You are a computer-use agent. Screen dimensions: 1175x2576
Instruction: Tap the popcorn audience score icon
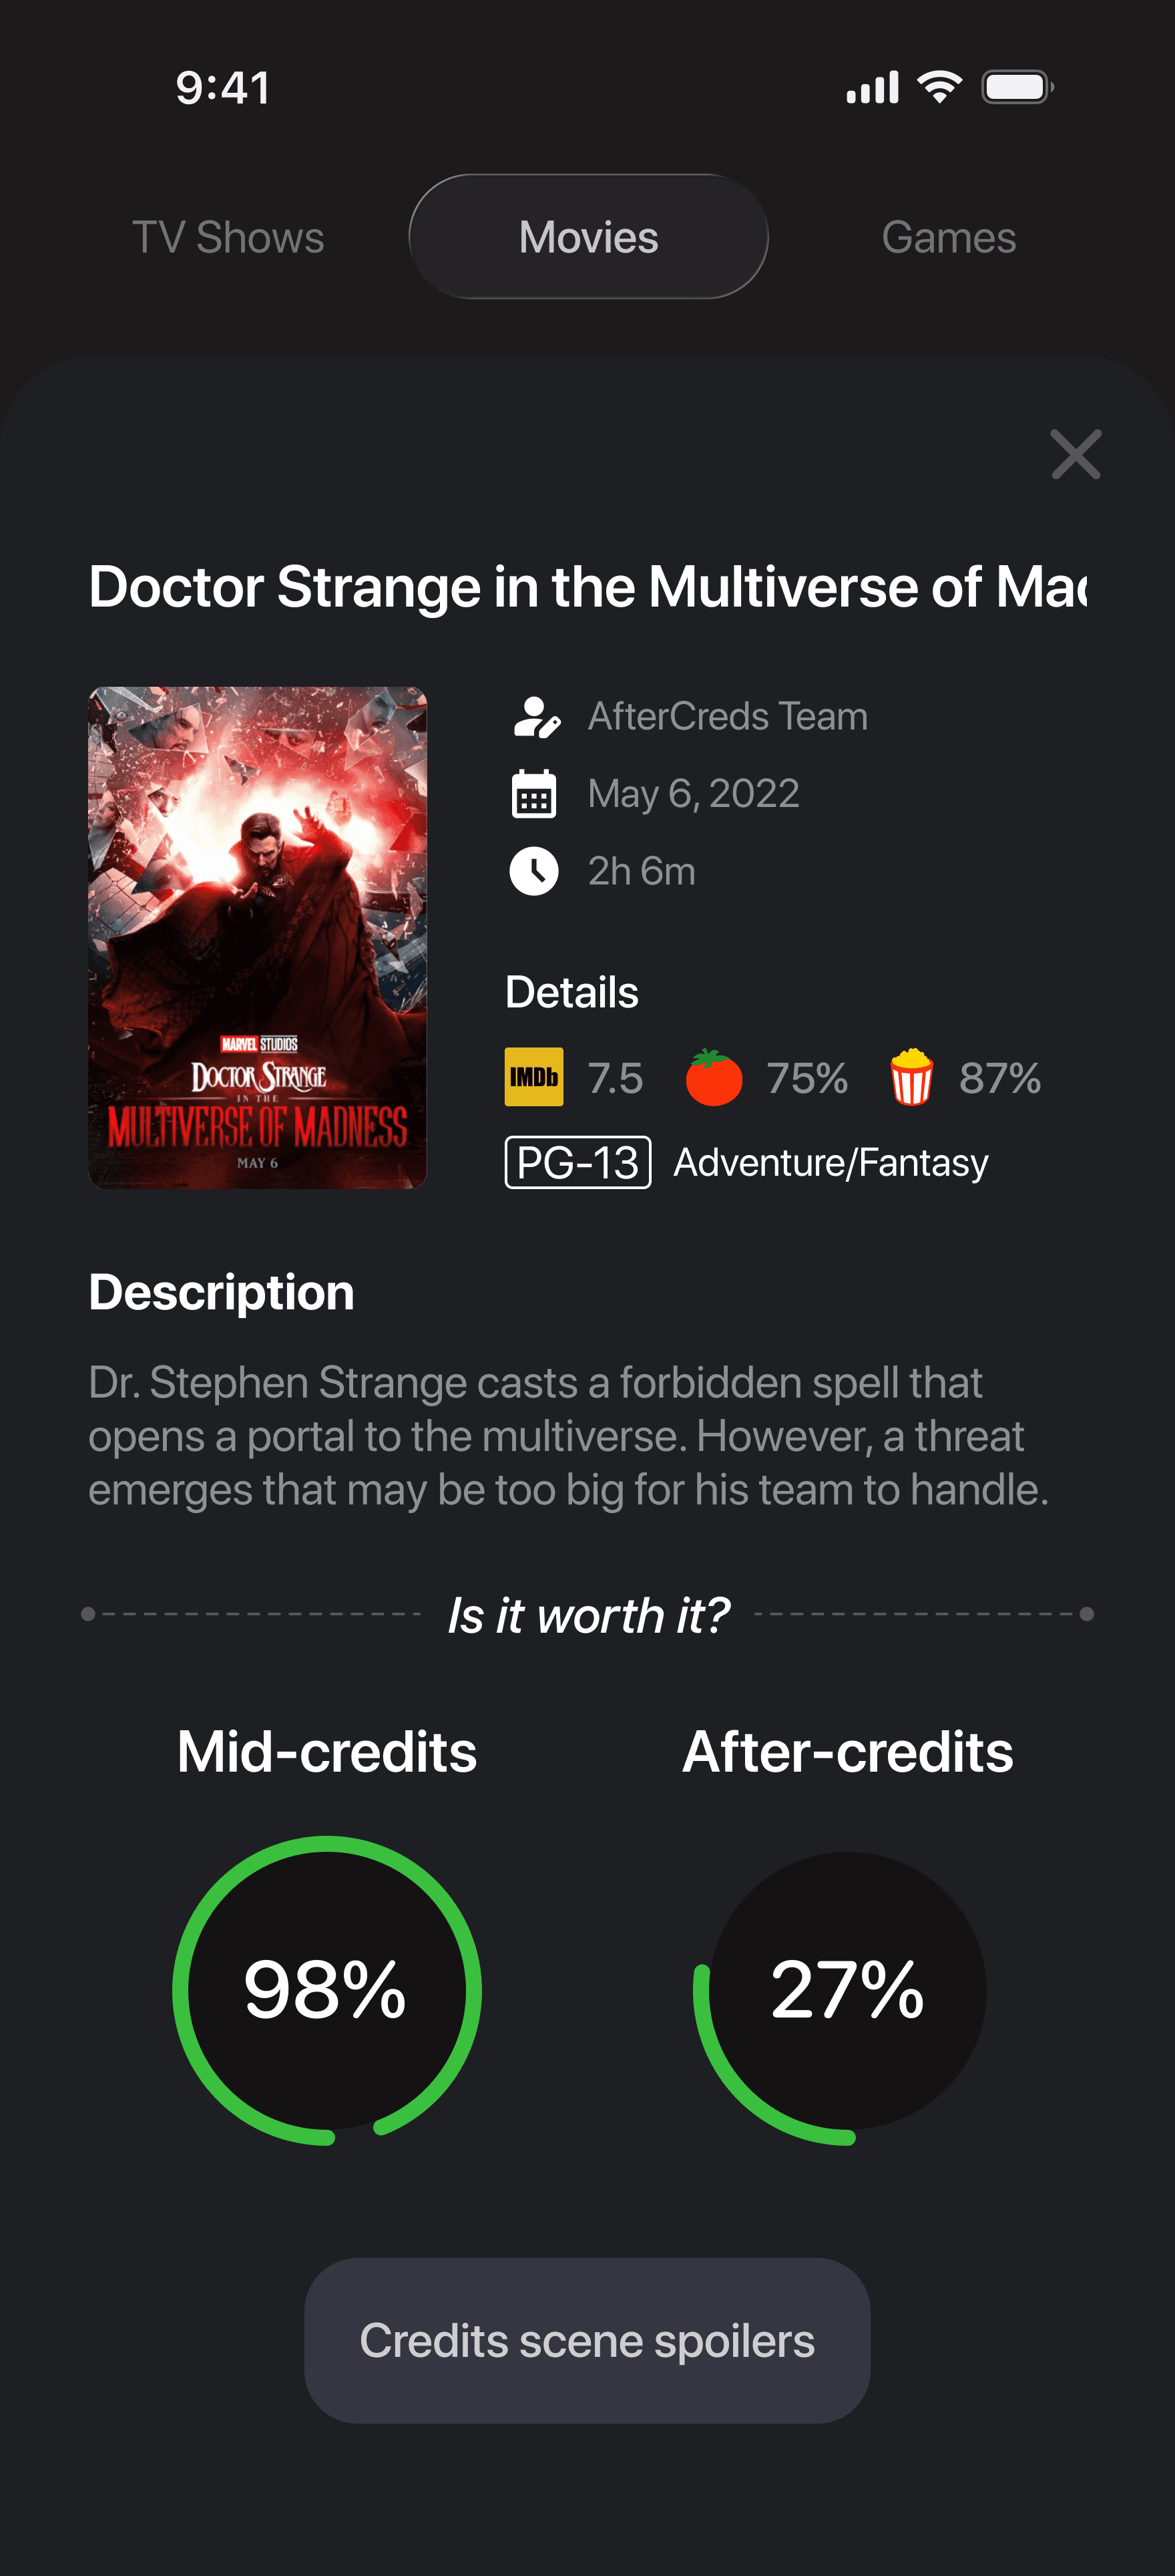coord(911,1077)
